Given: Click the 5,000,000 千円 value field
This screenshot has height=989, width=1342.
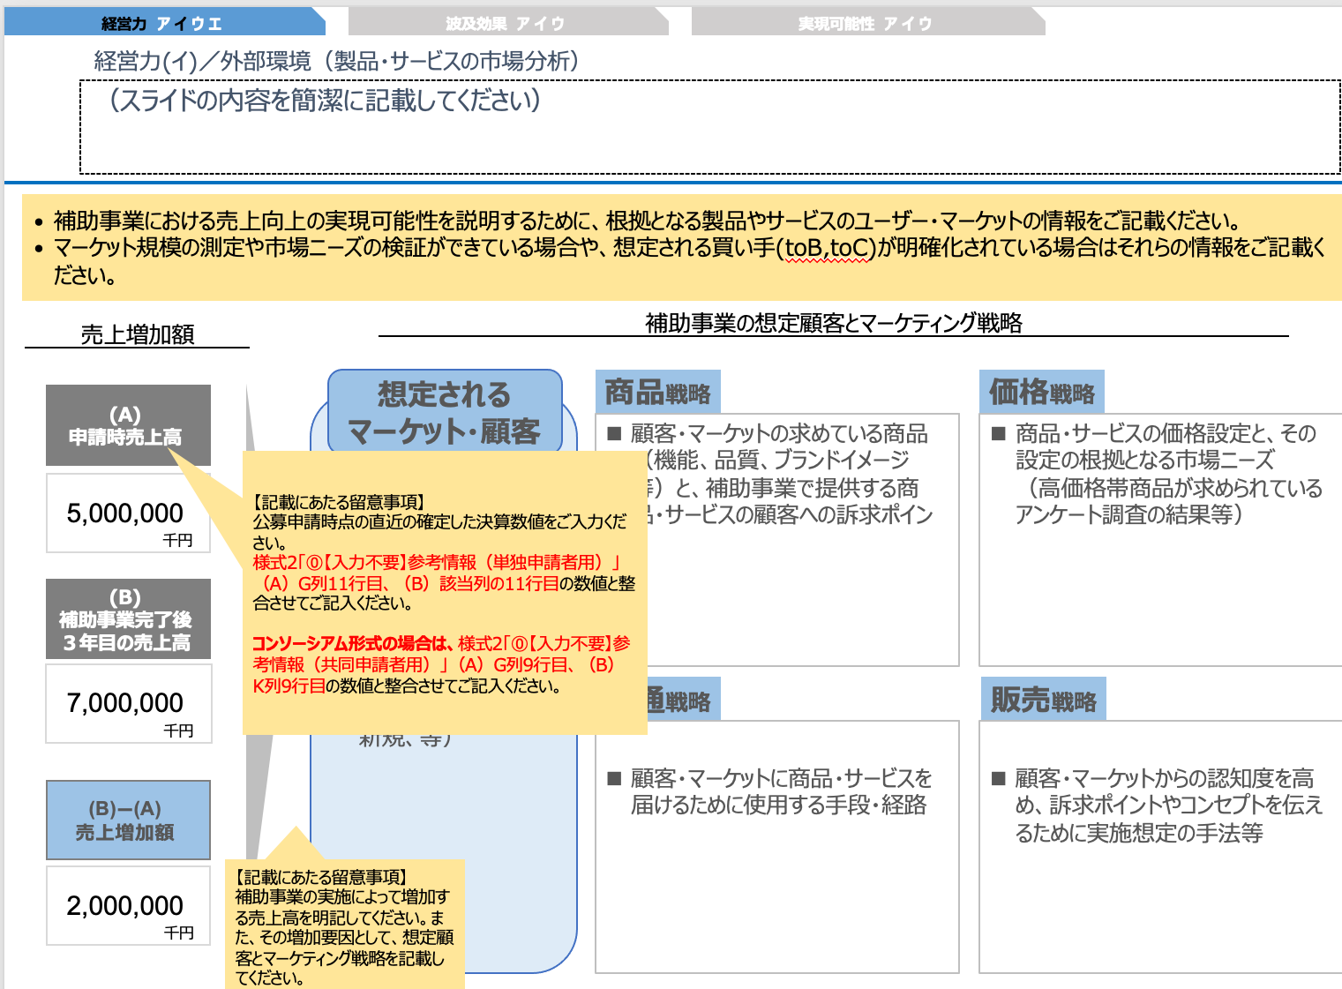Looking at the screenshot, I should 128,513.
